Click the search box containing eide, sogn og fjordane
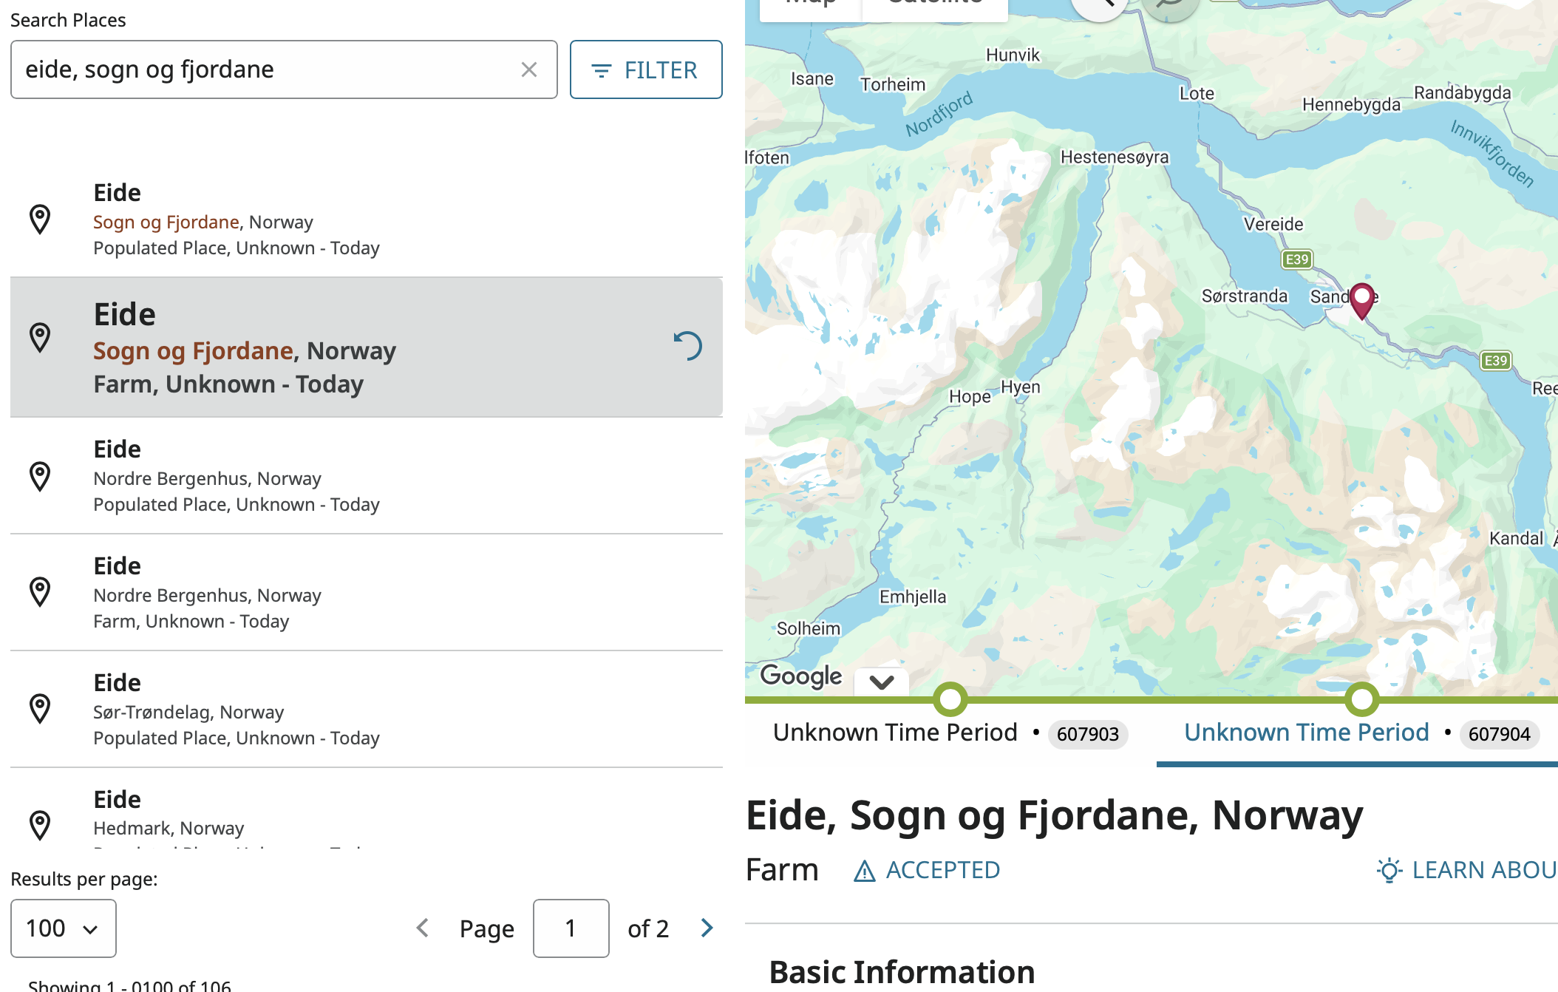Image resolution: width=1558 pixels, height=992 pixels. tap(284, 69)
